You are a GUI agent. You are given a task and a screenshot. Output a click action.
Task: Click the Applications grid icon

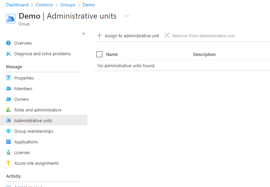[x=9, y=142]
